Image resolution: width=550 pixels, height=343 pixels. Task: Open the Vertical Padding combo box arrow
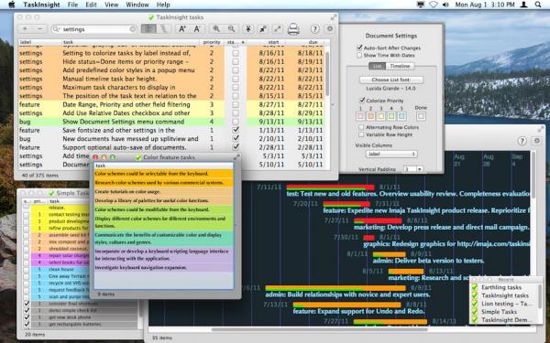420,169
